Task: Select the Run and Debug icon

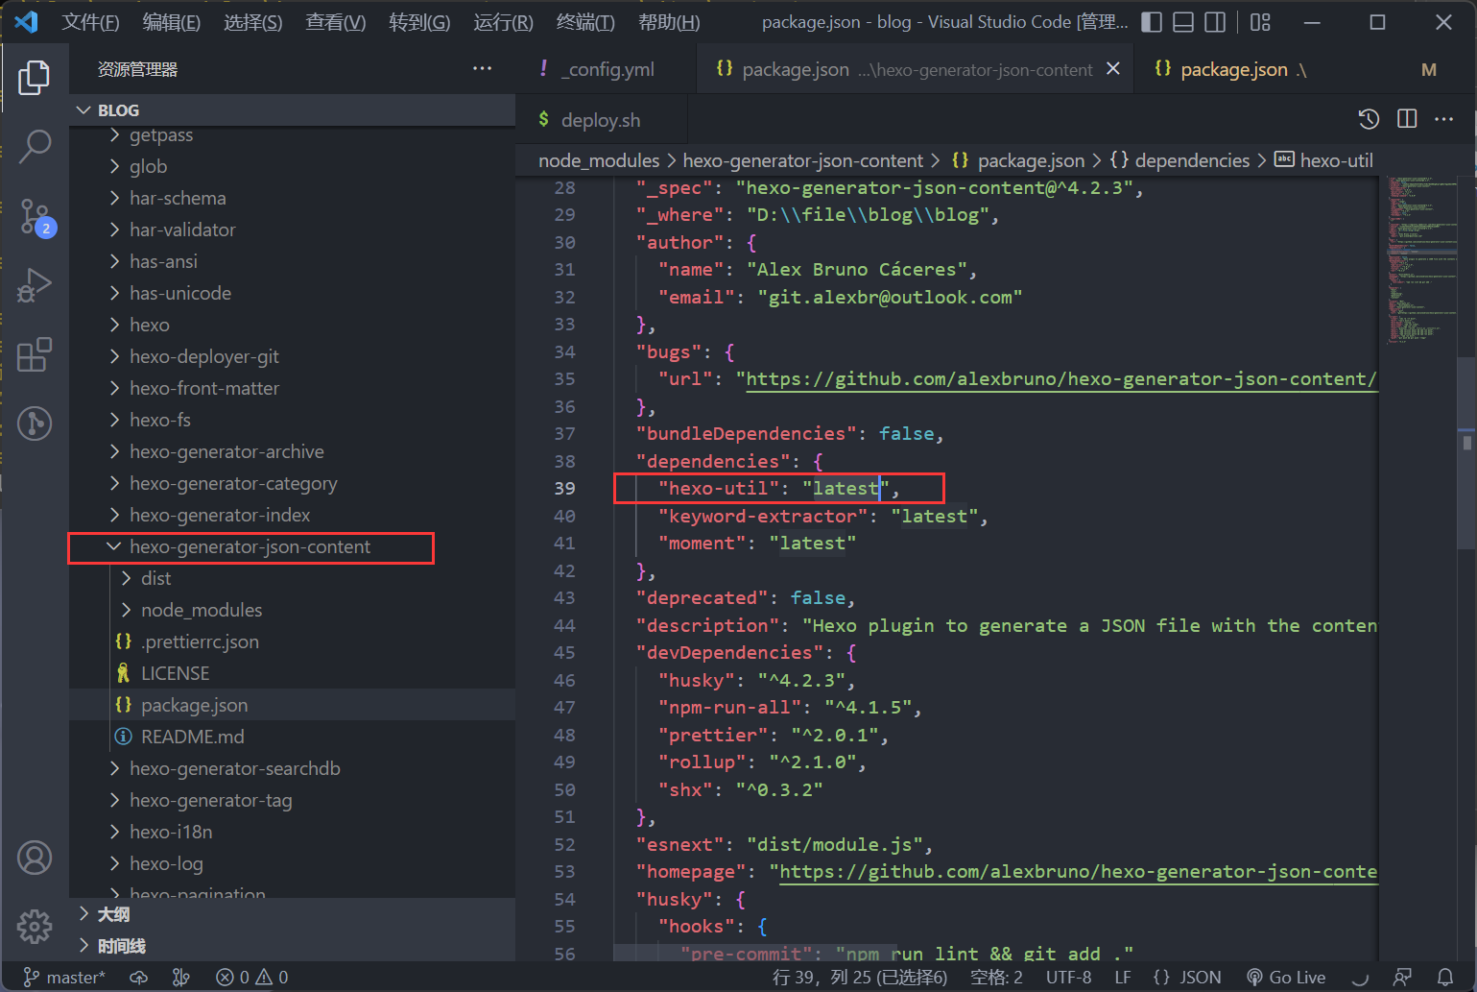Action: click(36, 285)
